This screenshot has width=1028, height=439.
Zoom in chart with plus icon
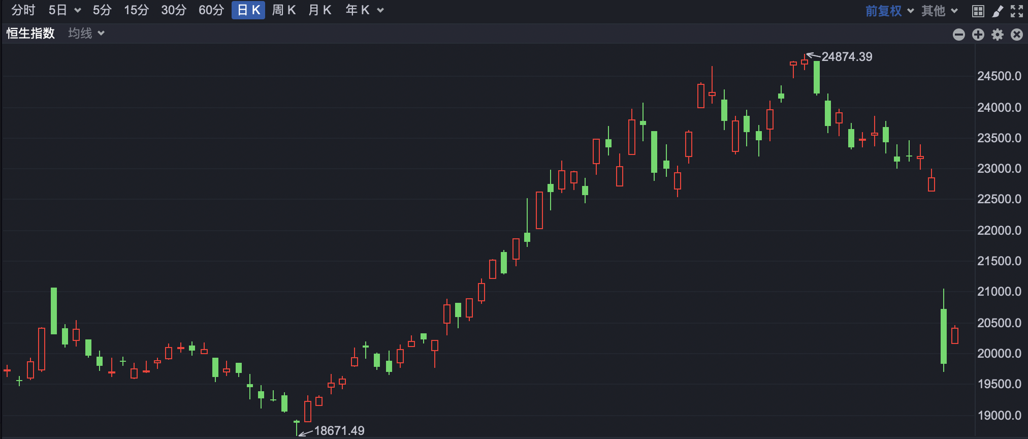(x=978, y=35)
